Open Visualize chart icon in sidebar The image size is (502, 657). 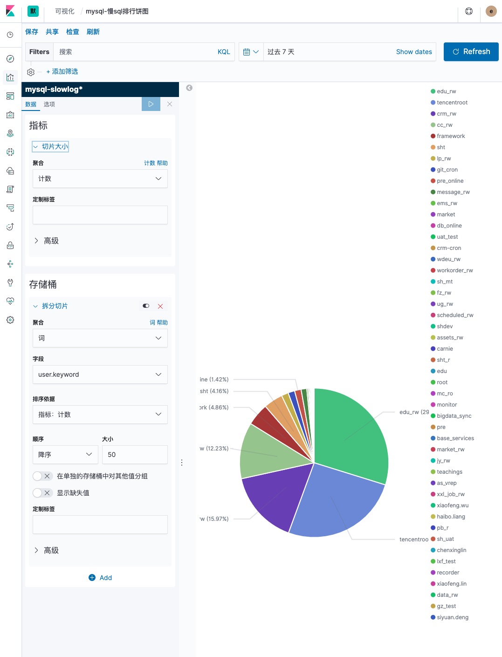pos(10,77)
